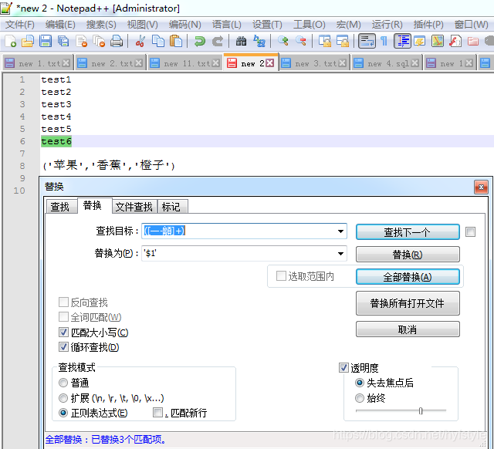The height and width of the screenshot is (449, 494).
Task: Click the Print toolbar icon
Action: (x=117, y=41)
